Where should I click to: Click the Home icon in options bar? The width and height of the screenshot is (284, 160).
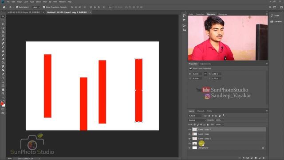coord(4,7)
